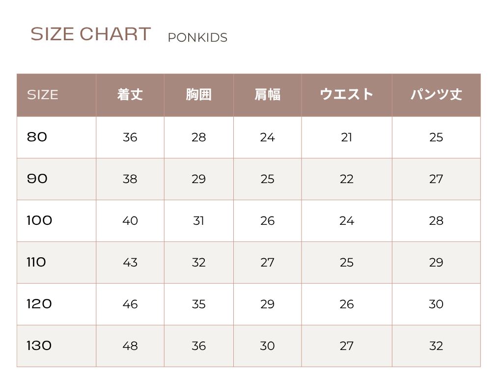Select the 胸囲 column header

click(x=198, y=95)
